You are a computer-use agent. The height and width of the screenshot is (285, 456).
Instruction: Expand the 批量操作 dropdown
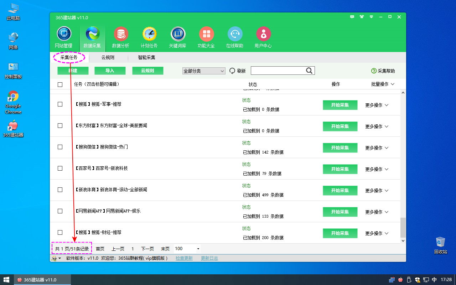(x=383, y=84)
